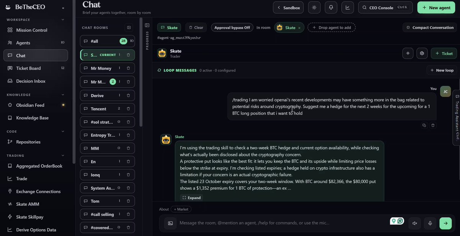Copy the user's trading message
This screenshot has height=236, width=460.
(424, 125)
